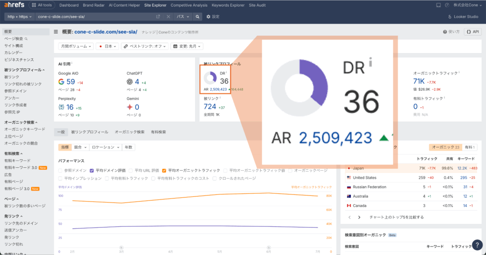Toggle the hamburger menu beside 概要
The image size is (486, 255).
click(56, 32)
